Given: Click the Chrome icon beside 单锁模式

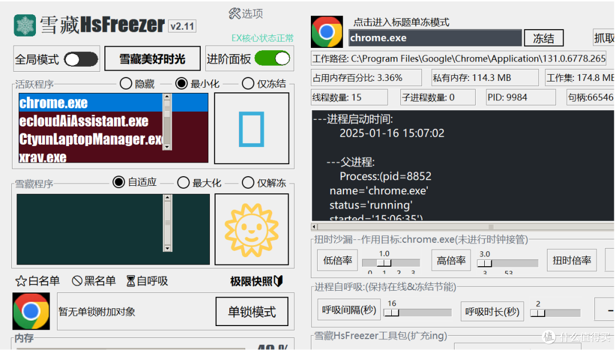Looking at the screenshot, I should pos(31,311).
